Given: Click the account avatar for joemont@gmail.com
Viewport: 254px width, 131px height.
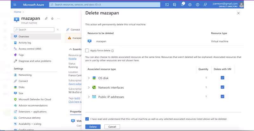Looking at the screenshot, I should [241, 5].
